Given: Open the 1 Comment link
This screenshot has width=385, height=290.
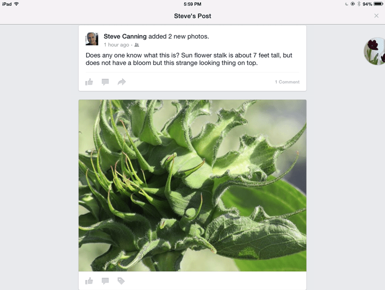Looking at the screenshot, I should [287, 82].
